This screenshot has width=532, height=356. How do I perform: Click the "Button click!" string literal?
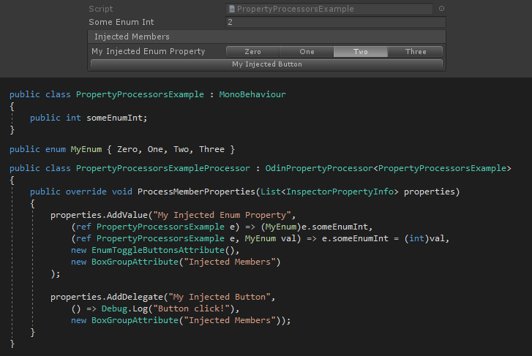[x=191, y=309]
